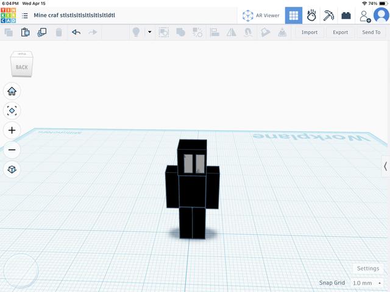Screen dimensions: 390x292
Task: Click the BACK face of view cube
Action: click(22, 67)
